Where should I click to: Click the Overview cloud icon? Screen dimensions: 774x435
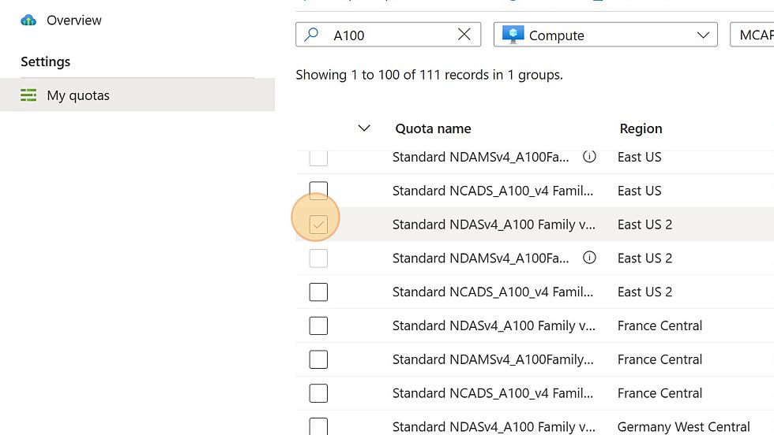[28, 20]
